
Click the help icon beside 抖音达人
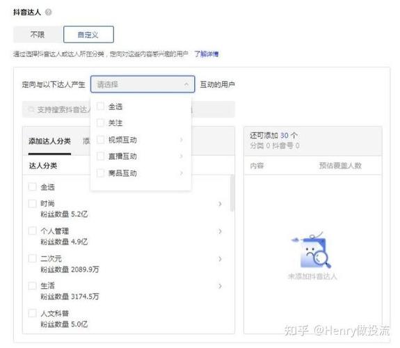(x=48, y=12)
